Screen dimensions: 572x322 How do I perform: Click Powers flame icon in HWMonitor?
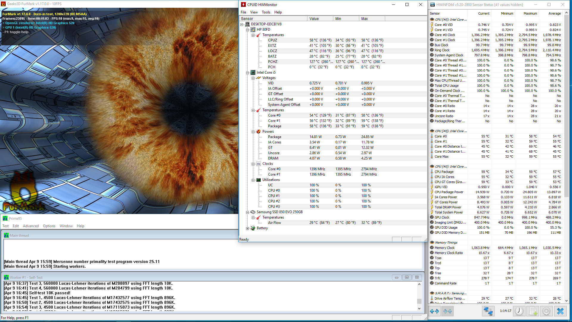[x=259, y=131]
